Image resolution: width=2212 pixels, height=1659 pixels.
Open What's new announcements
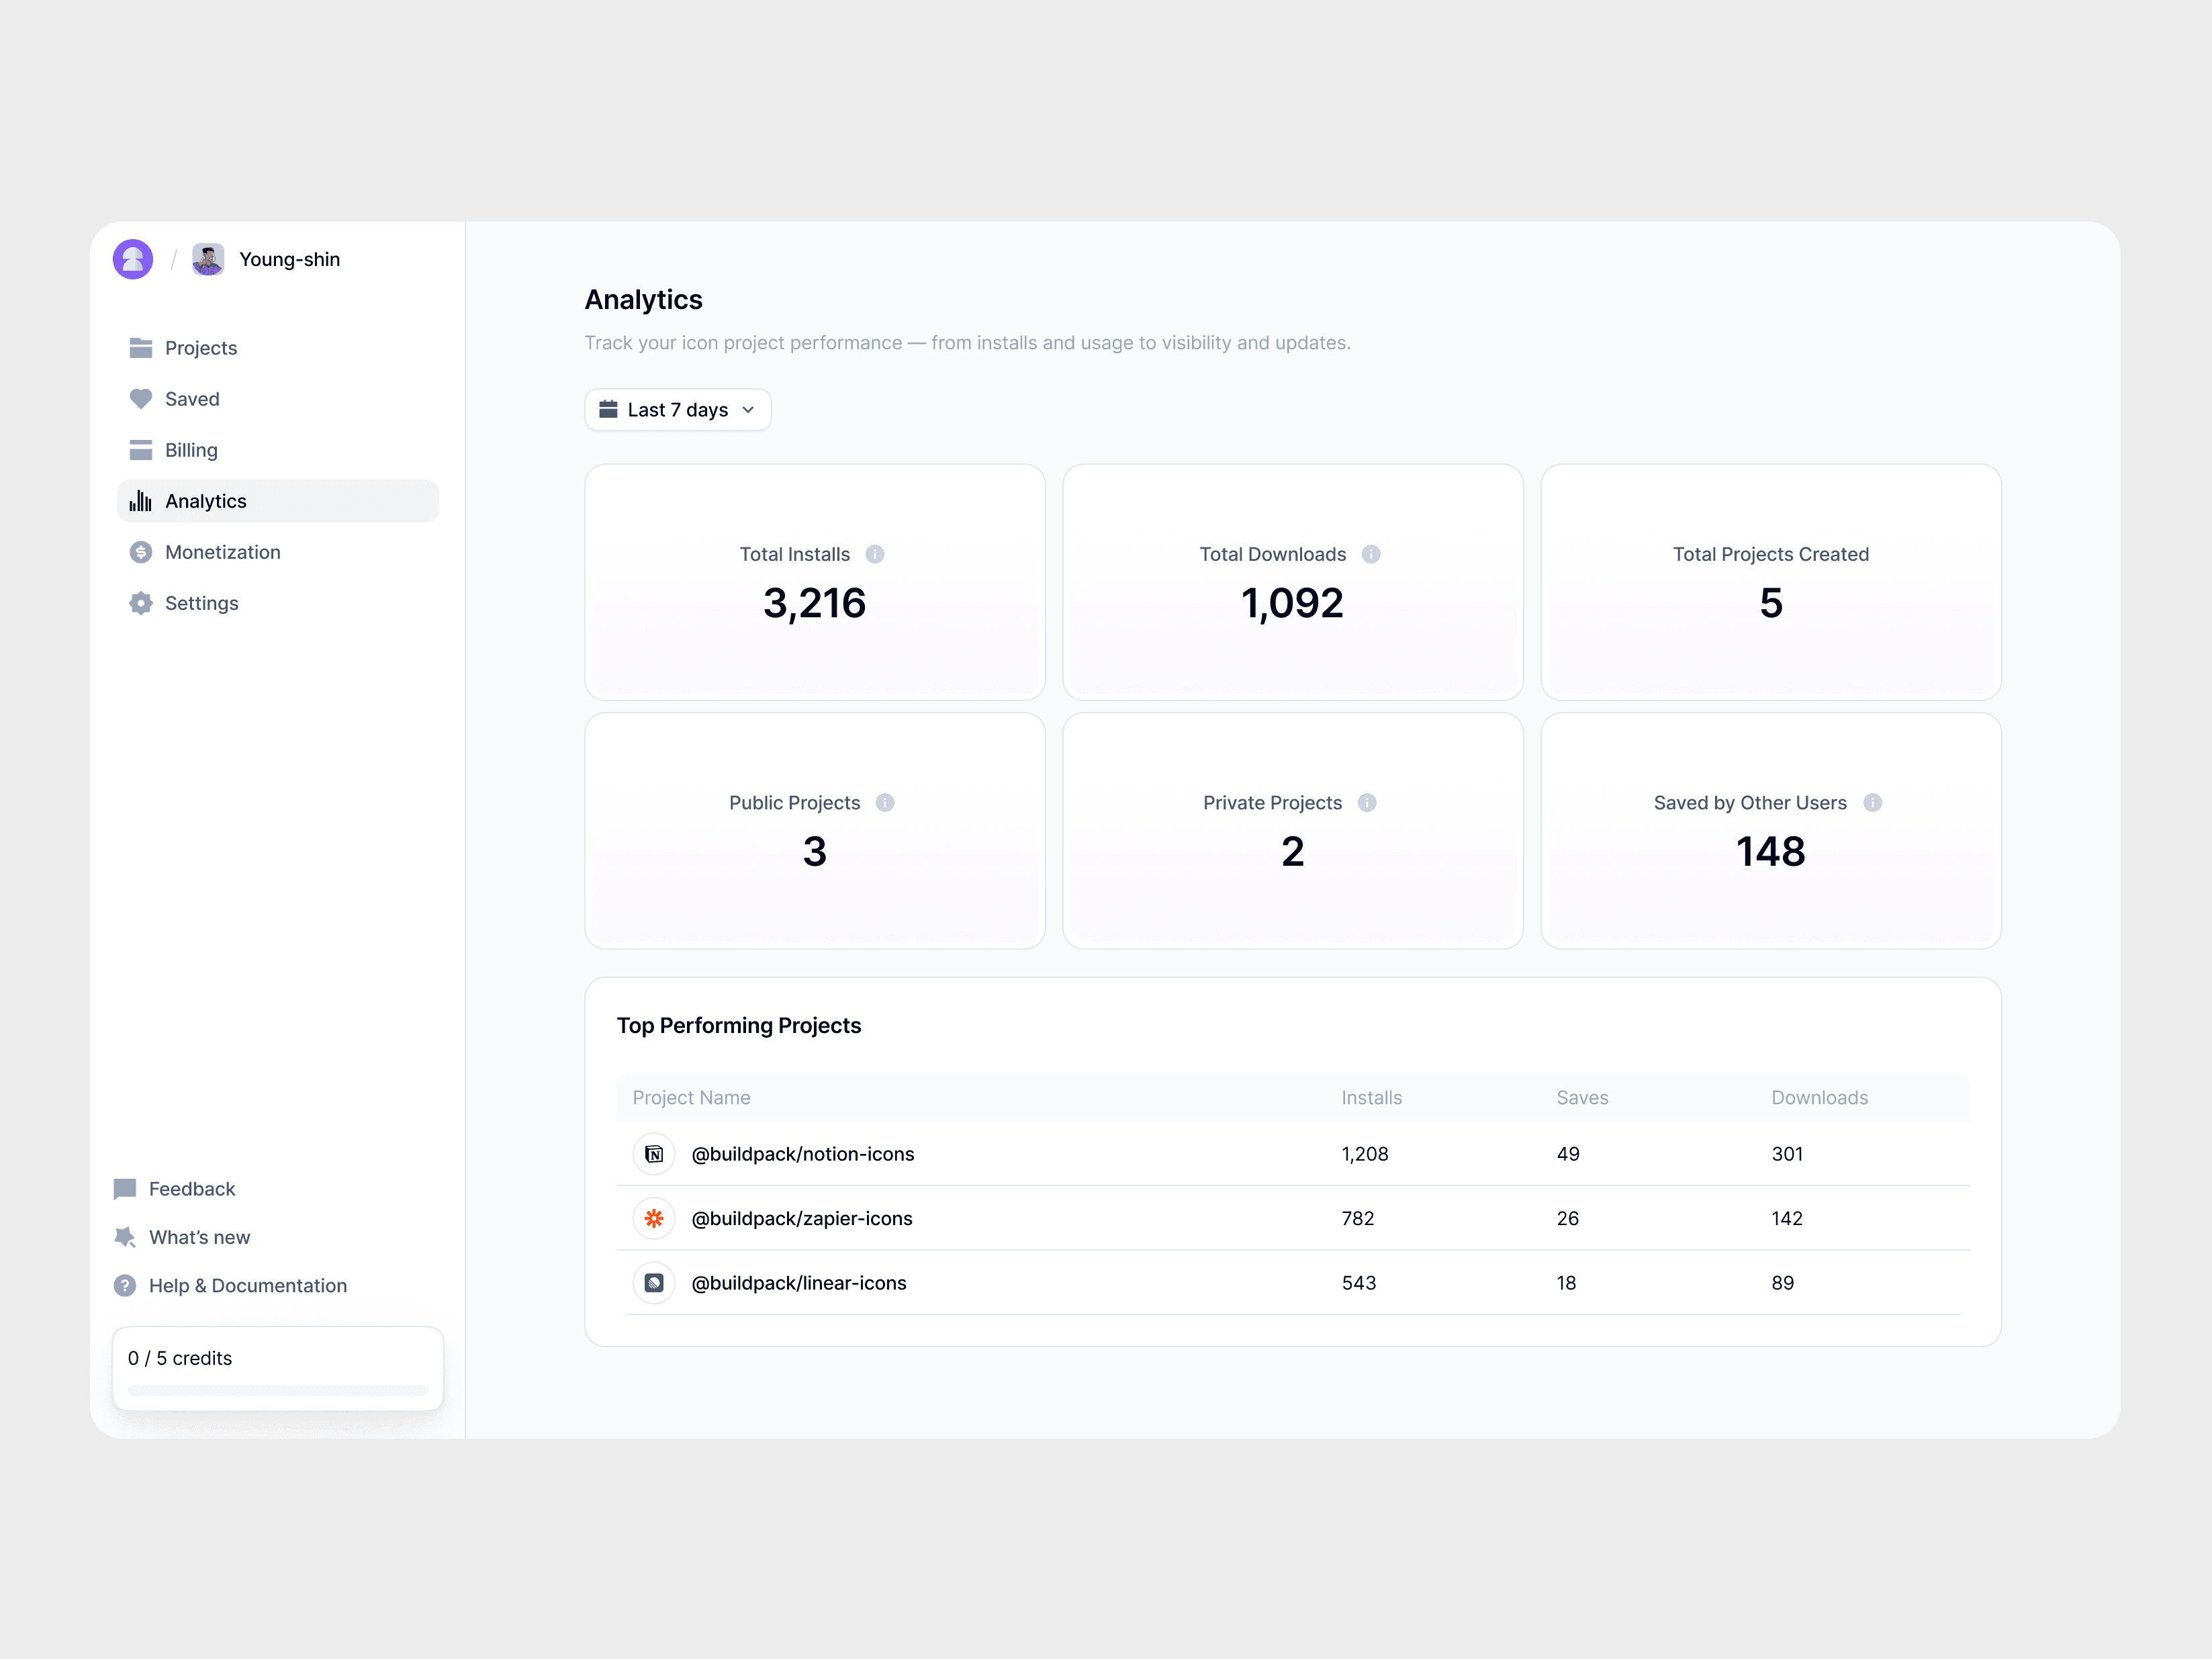[199, 1237]
